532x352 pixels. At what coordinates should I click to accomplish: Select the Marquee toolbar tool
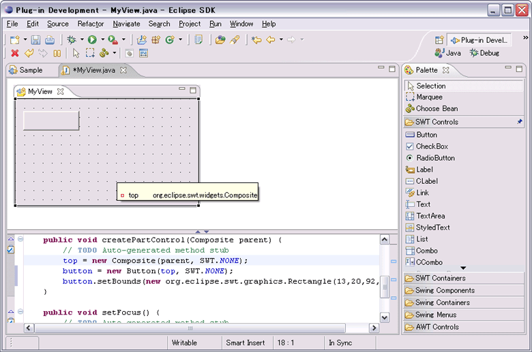(x=90, y=53)
